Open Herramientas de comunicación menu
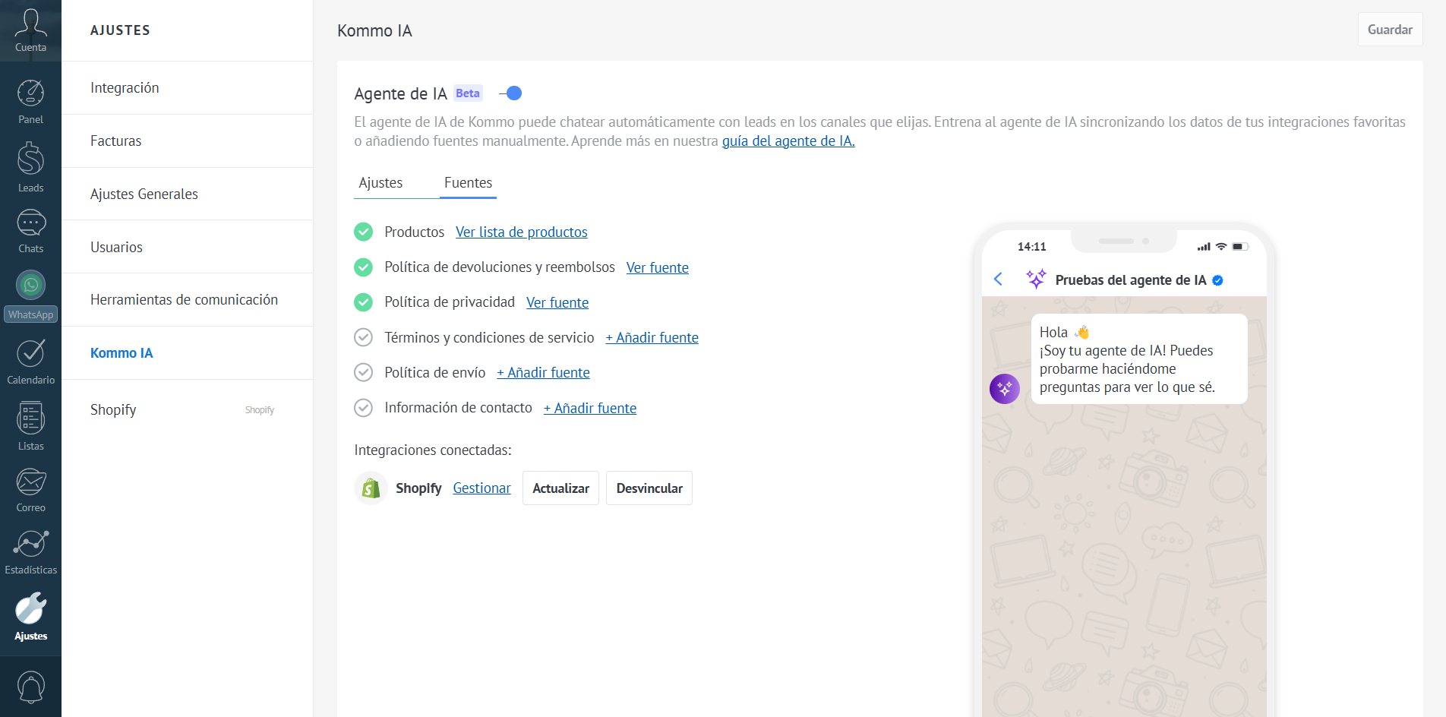Image resolution: width=1446 pixels, height=717 pixels. (x=187, y=300)
